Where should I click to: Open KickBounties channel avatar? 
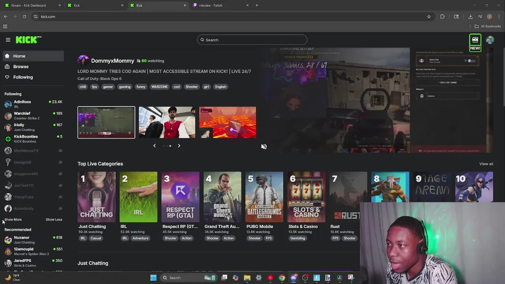(8, 139)
